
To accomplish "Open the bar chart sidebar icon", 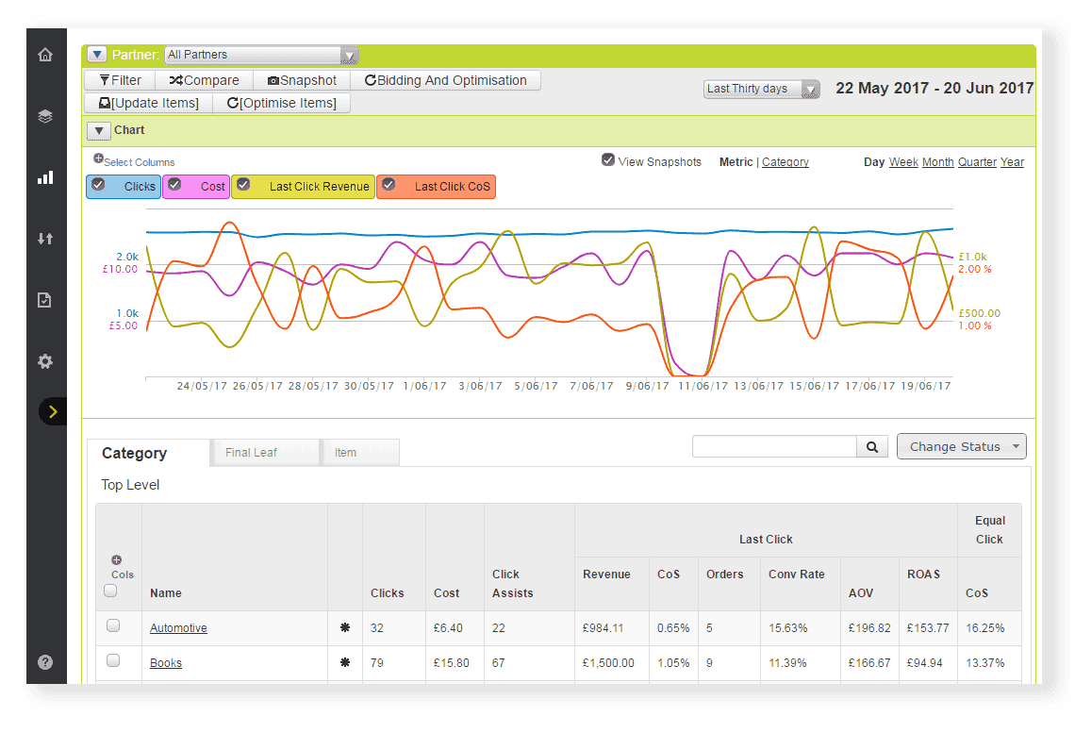I will (x=45, y=177).
